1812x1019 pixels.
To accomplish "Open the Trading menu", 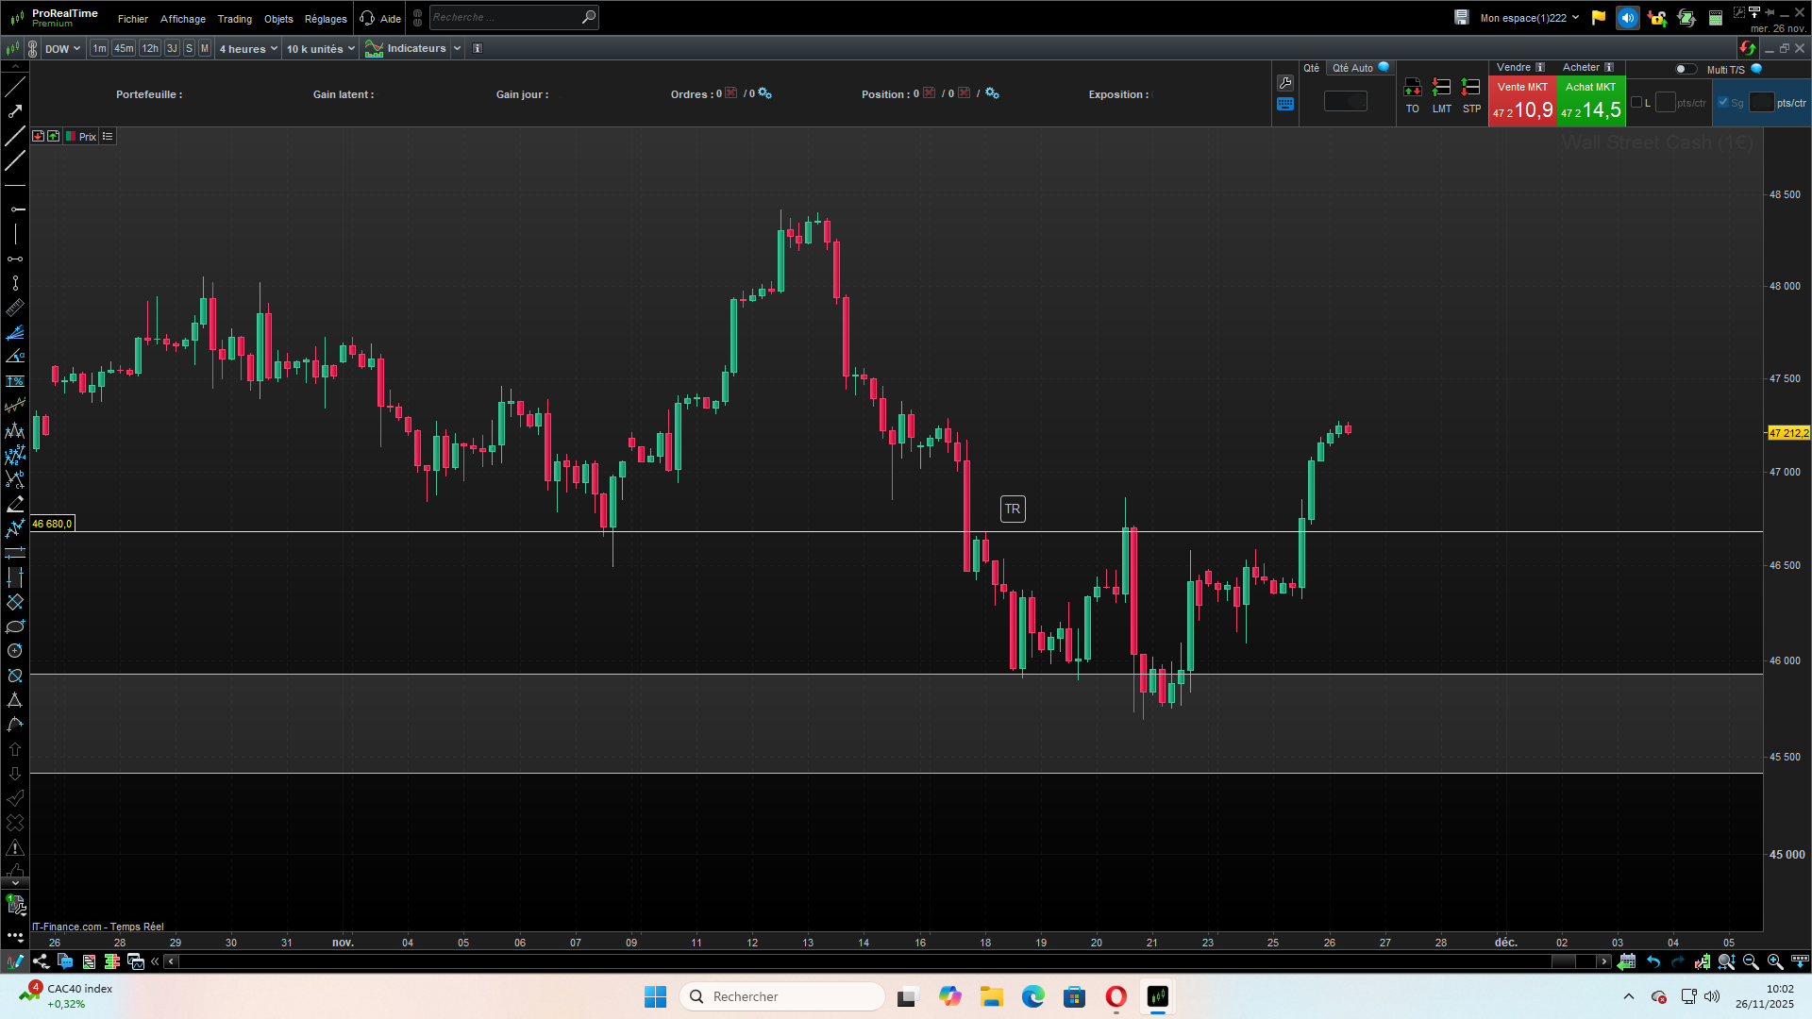I will click(x=234, y=19).
